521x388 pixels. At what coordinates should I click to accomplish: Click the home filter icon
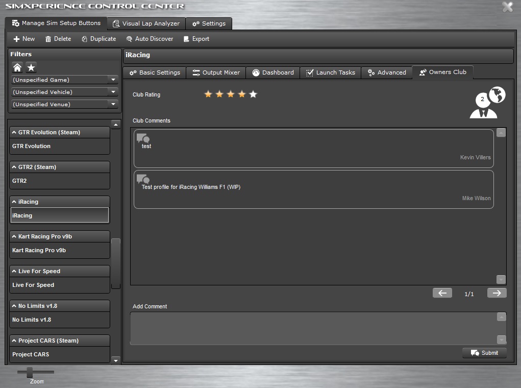(x=17, y=67)
